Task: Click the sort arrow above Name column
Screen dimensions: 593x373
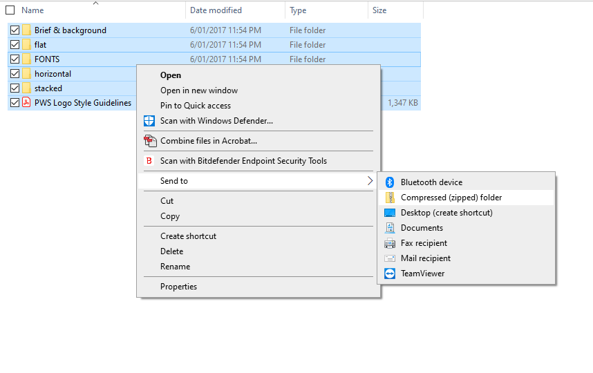Action: [x=95, y=3]
